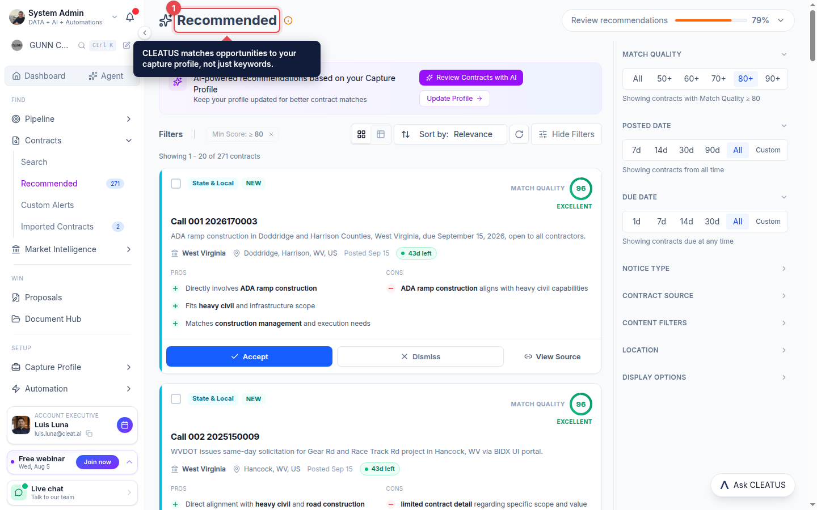Switch to the grid card view
Image resolution: width=817 pixels, height=510 pixels.
tap(361, 134)
